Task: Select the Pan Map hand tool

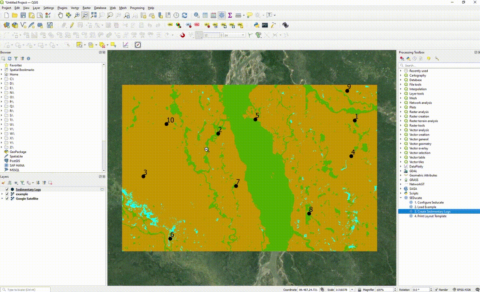Action: pos(60,15)
